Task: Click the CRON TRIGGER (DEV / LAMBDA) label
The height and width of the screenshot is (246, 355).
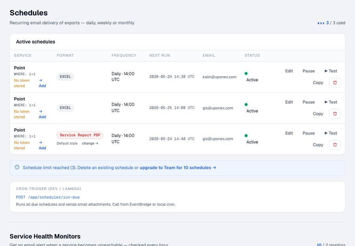Action: [x=49, y=189]
